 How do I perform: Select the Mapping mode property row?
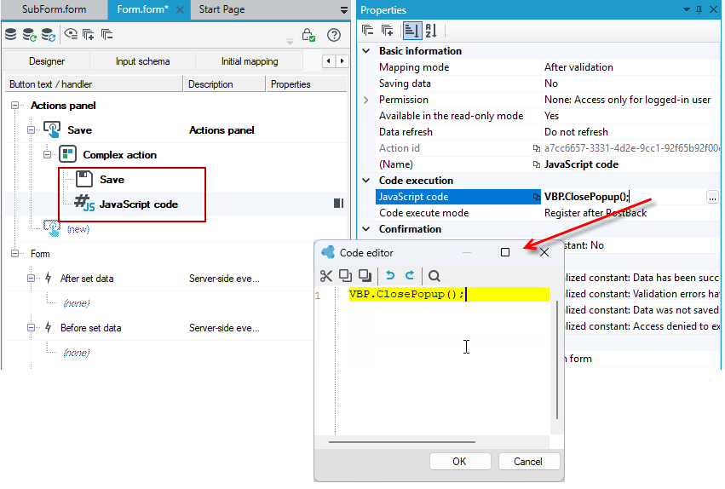(548, 67)
